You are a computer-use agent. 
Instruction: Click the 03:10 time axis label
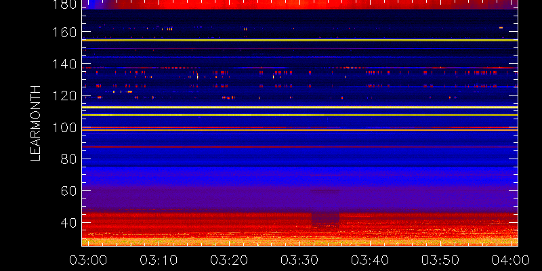point(159,260)
